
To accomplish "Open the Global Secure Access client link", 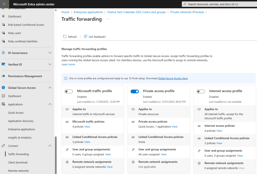I will point(173,78).
